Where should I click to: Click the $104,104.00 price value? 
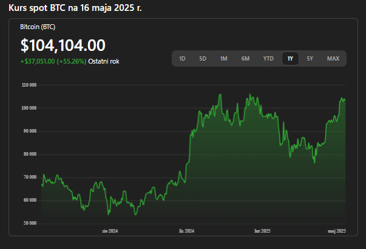pos(63,45)
